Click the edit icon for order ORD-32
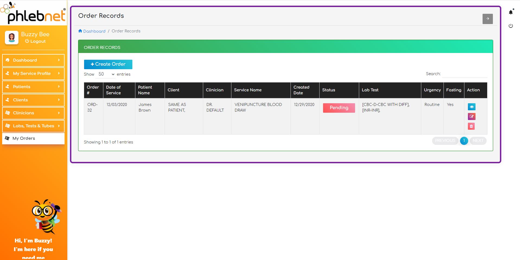This screenshot has height=260, width=520. coord(471,116)
